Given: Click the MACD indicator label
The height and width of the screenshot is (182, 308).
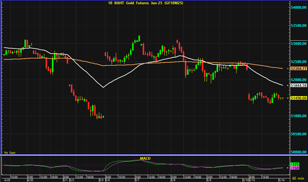Looking at the screenshot, I should click(x=145, y=158).
